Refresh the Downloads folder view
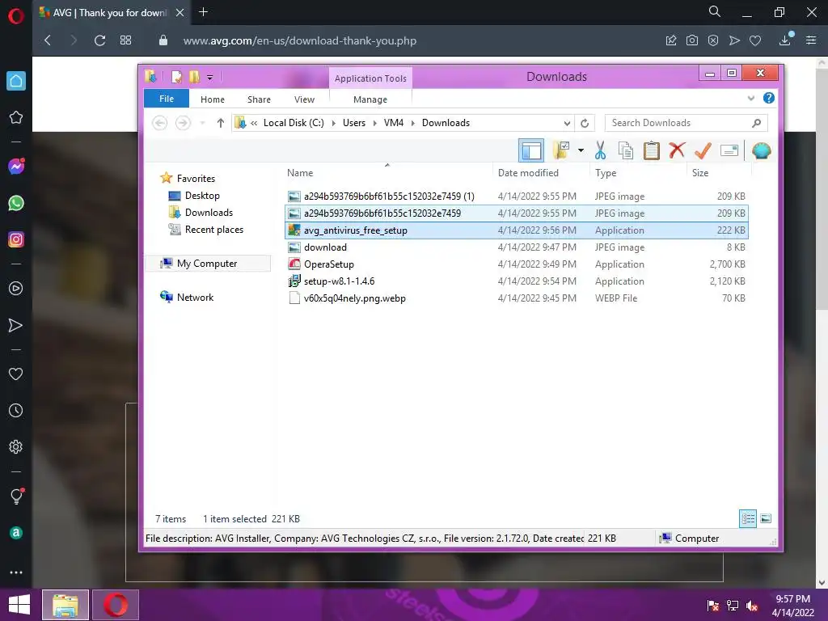The image size is (828, 621). click(x=585, y=123)
